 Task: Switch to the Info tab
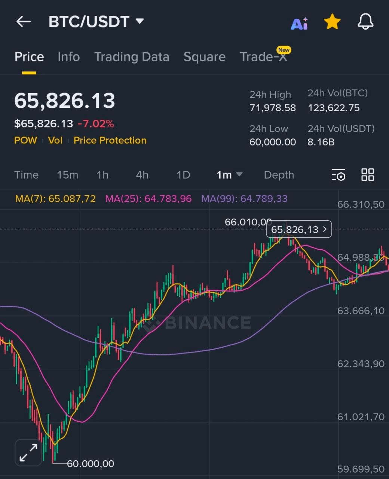[68, 57]
